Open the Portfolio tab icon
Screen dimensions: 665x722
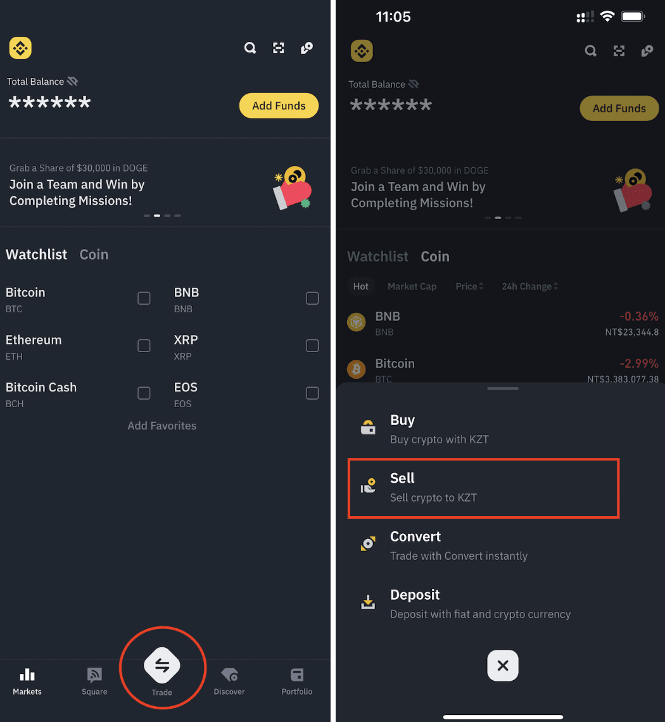pyautogui.click(x=297, y=675)
